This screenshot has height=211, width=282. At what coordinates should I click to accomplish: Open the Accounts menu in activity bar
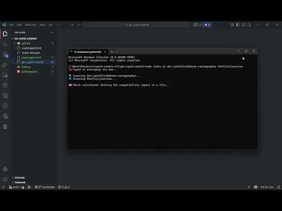(5, 169)
